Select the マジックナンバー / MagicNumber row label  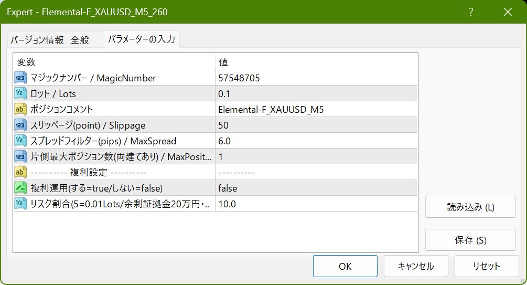(93, 78)
